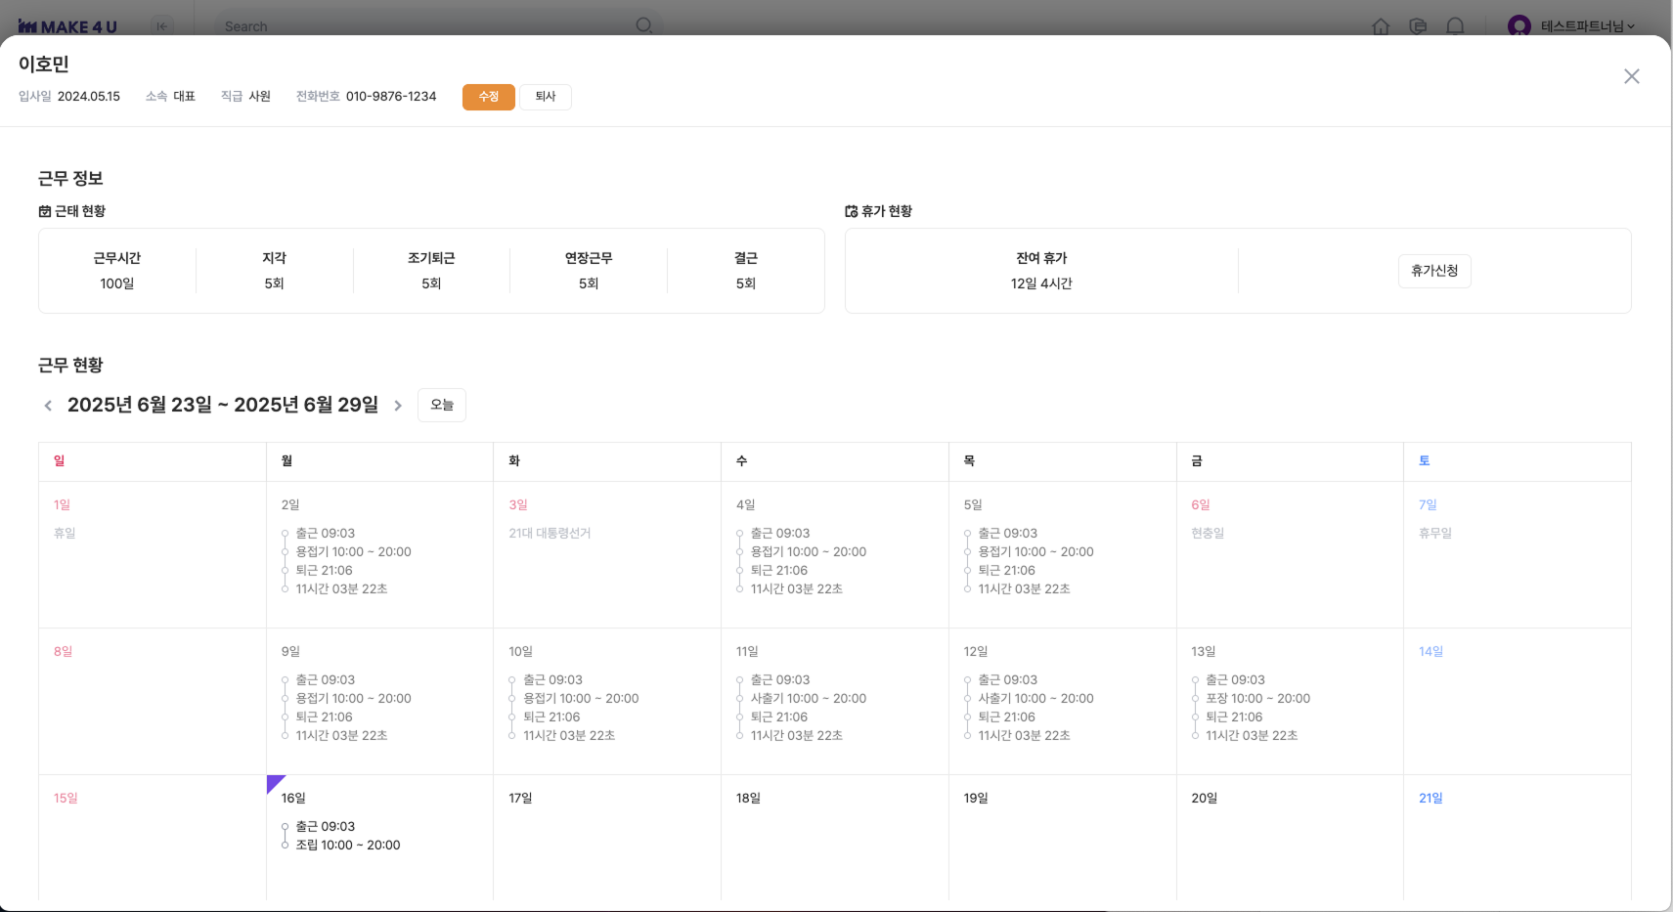
Task: Click the 퇴사 button
Action: [546, 97]
